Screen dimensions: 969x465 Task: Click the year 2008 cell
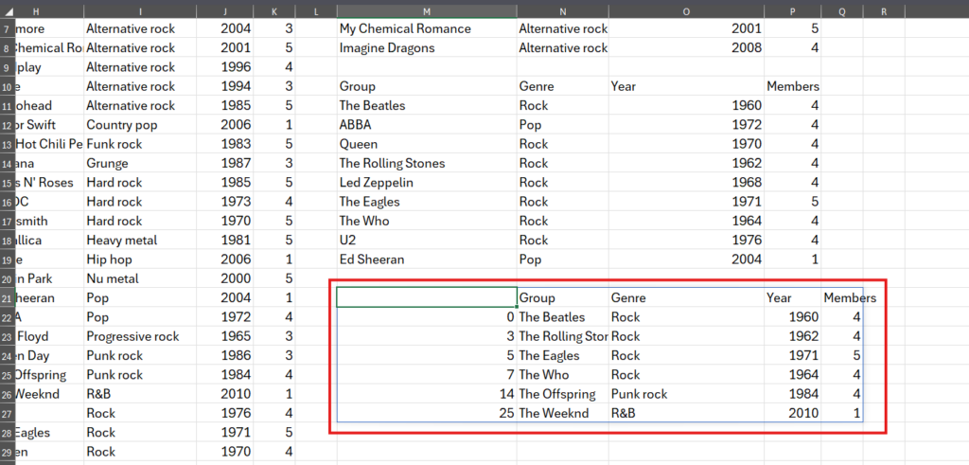point(687,48)
